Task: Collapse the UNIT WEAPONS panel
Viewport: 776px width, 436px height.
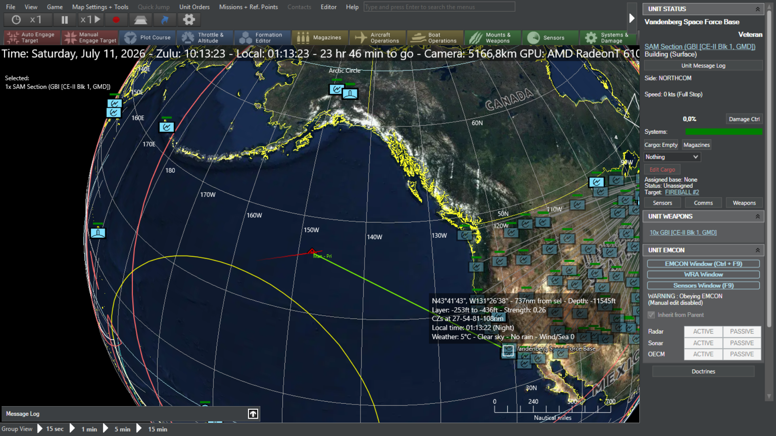Action: point(758,216)
